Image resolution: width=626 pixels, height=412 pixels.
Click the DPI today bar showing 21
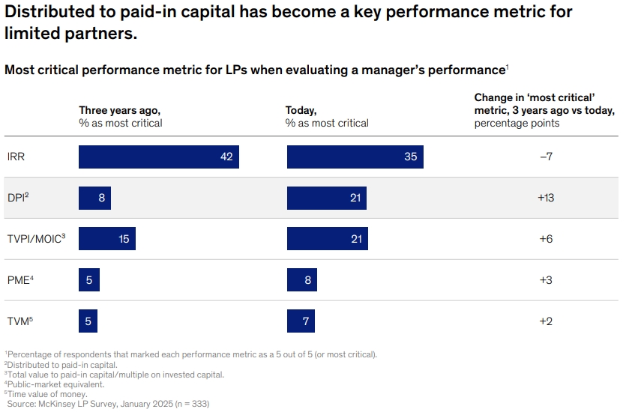click(x=327, y=198)
